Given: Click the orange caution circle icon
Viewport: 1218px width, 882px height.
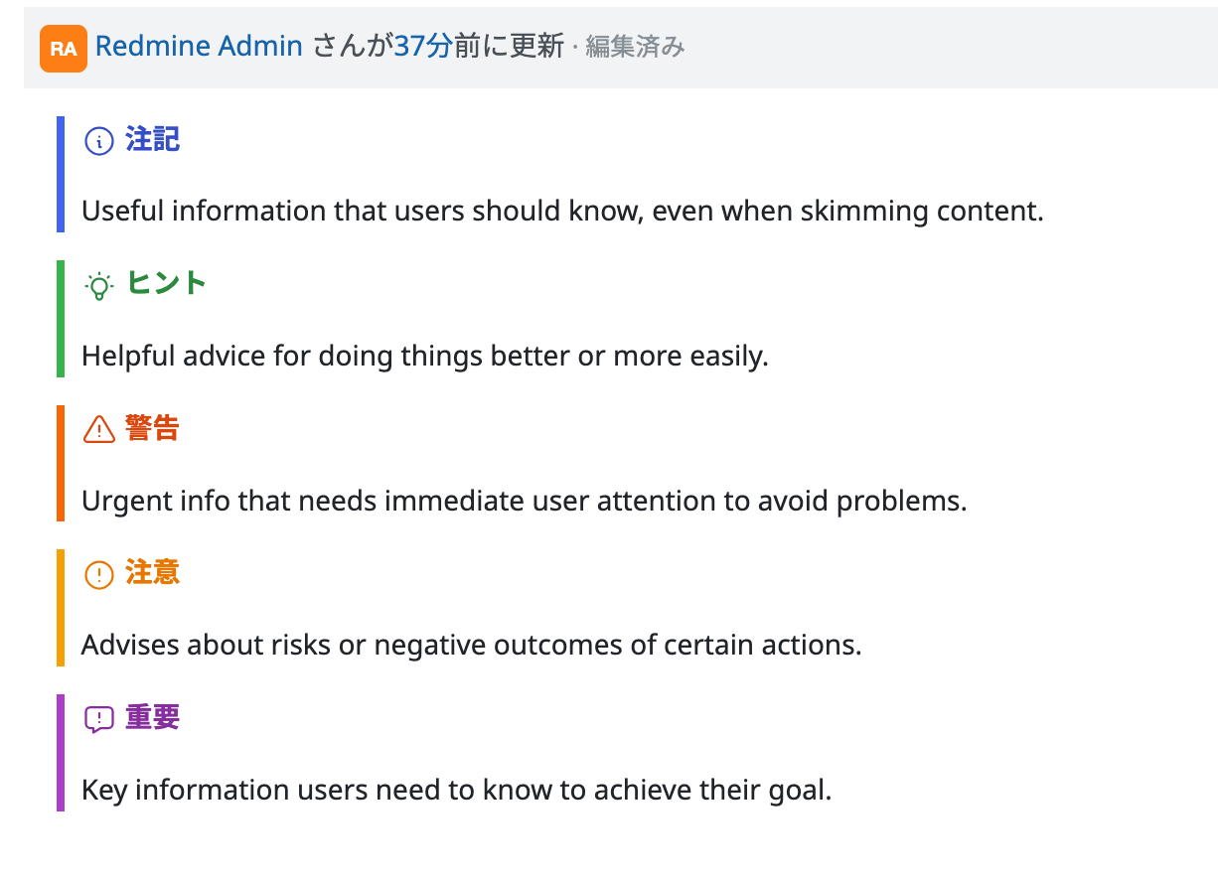Looking at the screenshot, I should point(99,574).
